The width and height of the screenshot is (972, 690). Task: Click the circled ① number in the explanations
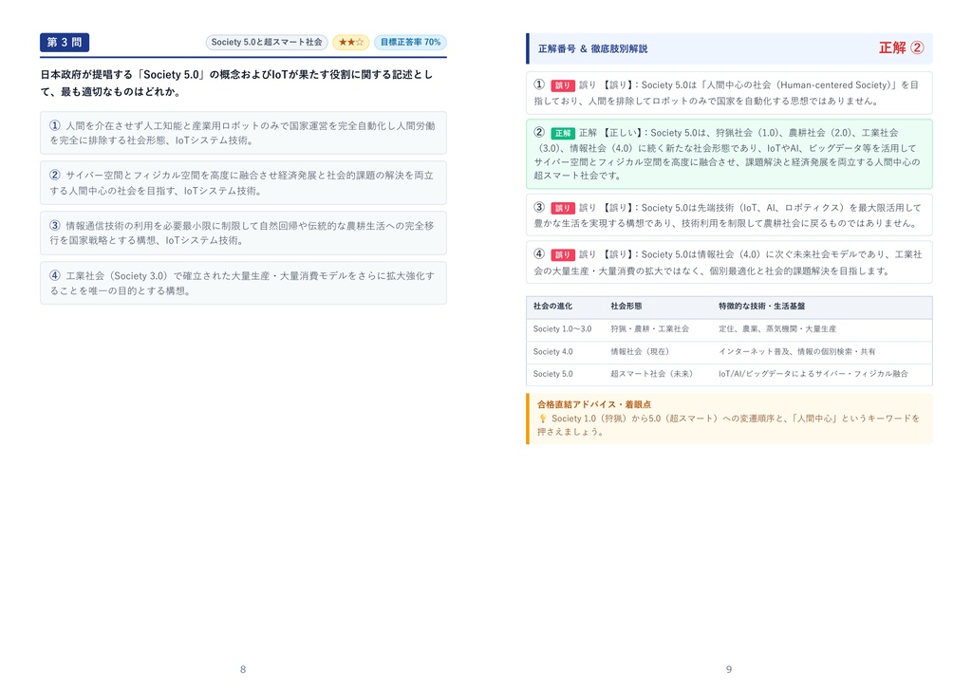(x=539, y=84)
